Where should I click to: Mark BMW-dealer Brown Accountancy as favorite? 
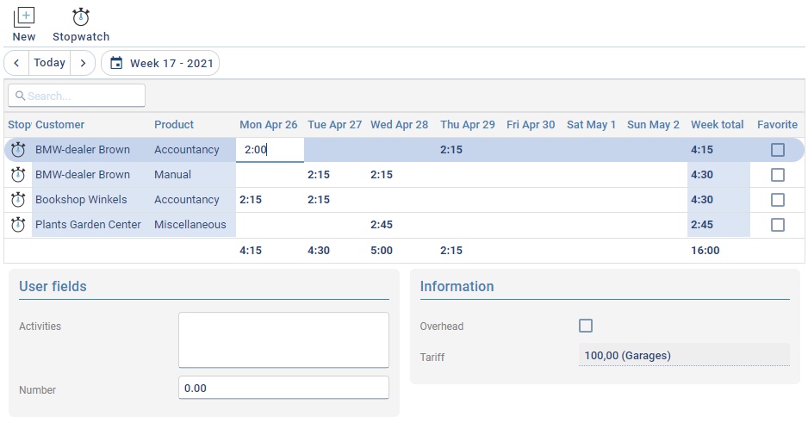[778, 150]
